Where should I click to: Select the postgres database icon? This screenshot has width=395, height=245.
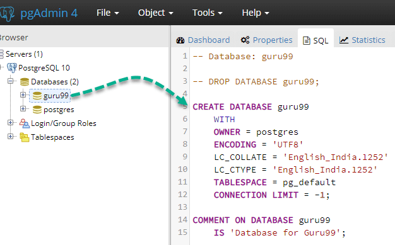click(37, 110)
